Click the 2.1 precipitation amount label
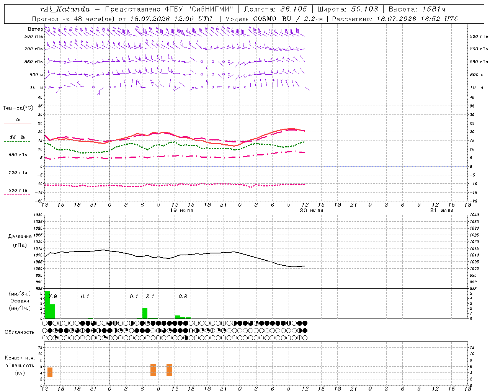The image size is (490, 392). tap(150, 296)
